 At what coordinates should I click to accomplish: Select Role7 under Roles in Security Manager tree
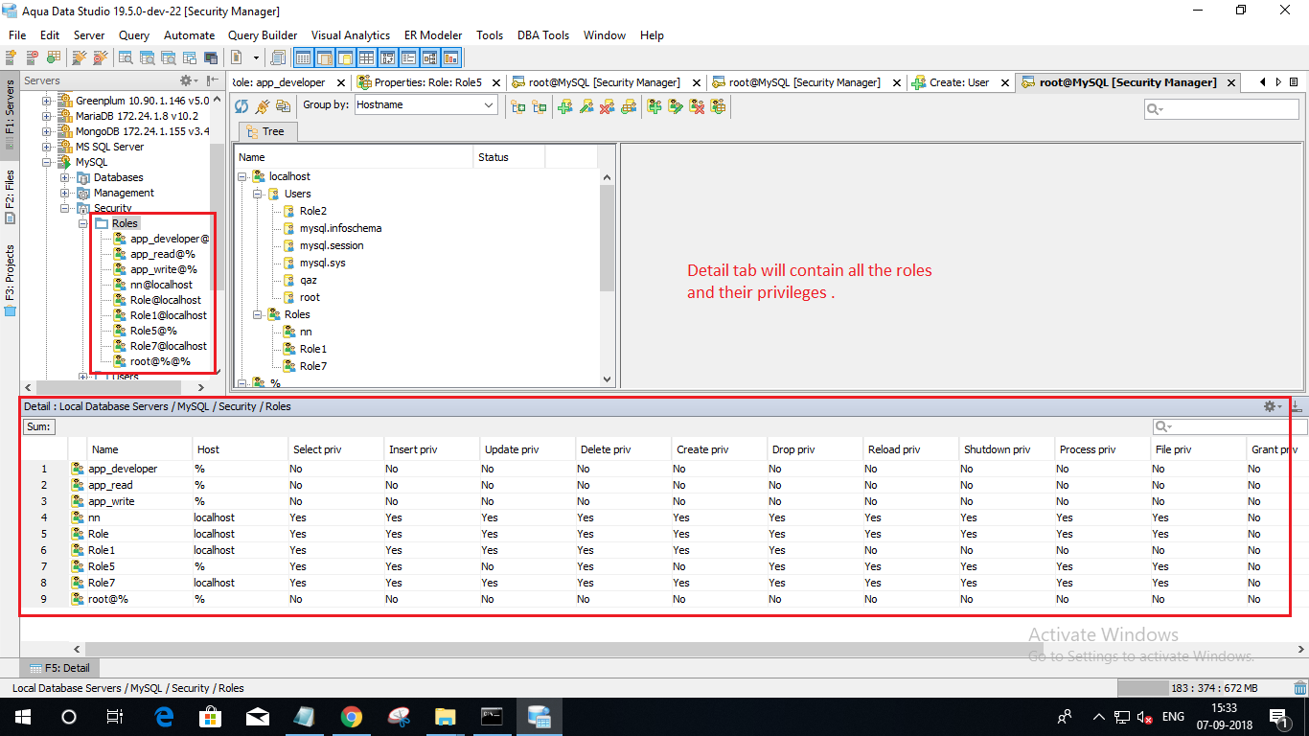click(312, 366)
